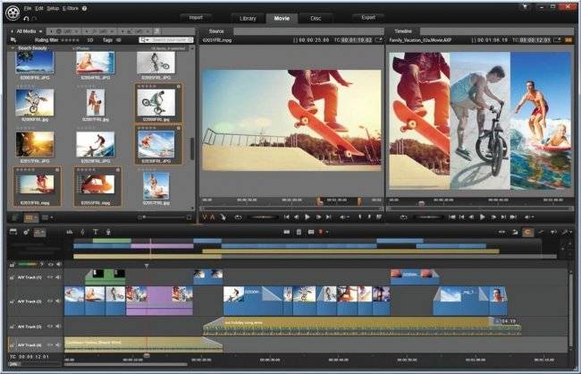Open the File menu
The image size is (581, 374).
click(x=28, y=8)
